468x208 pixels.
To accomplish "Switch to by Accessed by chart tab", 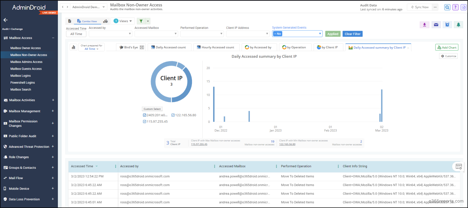I will pos(260,47).
